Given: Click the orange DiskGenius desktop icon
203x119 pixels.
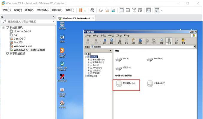Looking at the screenshot, I should coord(62,52).
